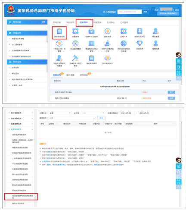Open the 纳税信用 diamond icon
Screen dimensions: 186x210
tap(139, 43)
